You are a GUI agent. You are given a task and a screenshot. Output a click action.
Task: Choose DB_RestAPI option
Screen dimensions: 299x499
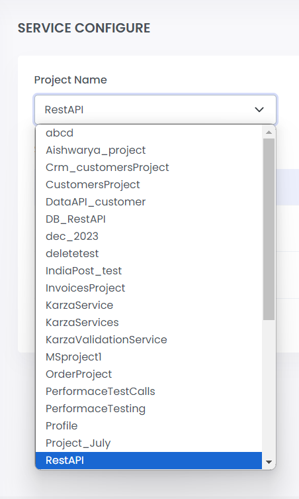pos(149,219)
